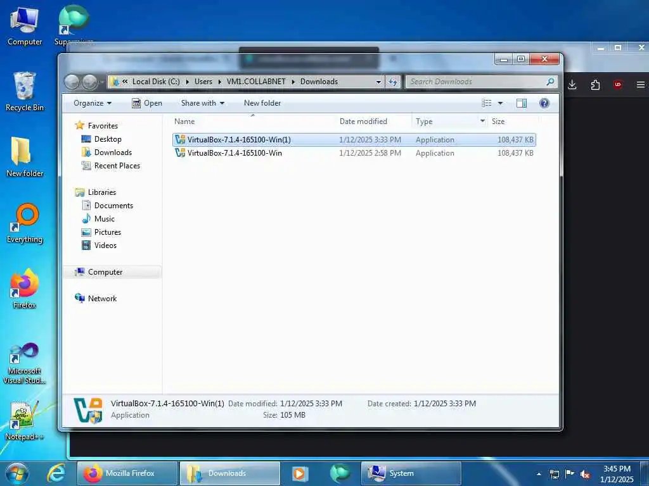This screenshot has height=486, width=649.
Task: Open Pictures library
Action: tap(108, 232)
